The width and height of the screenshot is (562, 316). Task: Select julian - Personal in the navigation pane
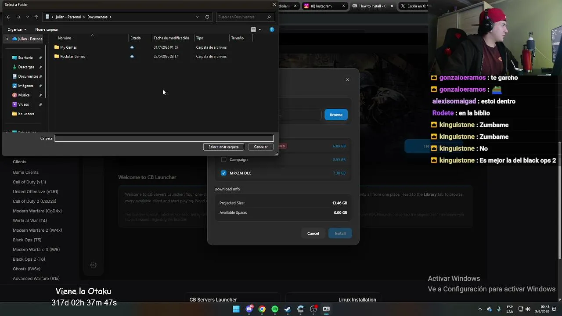(28, 39)
